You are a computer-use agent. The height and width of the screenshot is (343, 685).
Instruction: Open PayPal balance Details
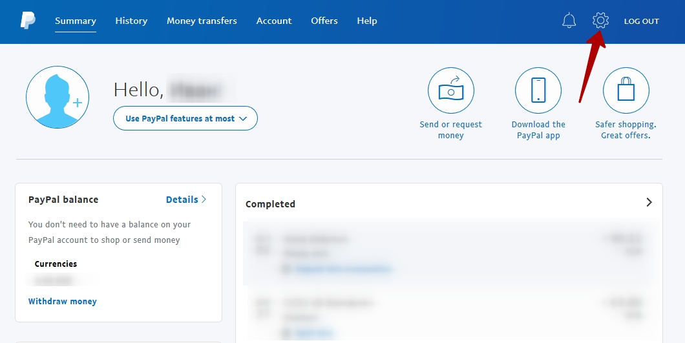pyautogui.click(x=186, y=200)
